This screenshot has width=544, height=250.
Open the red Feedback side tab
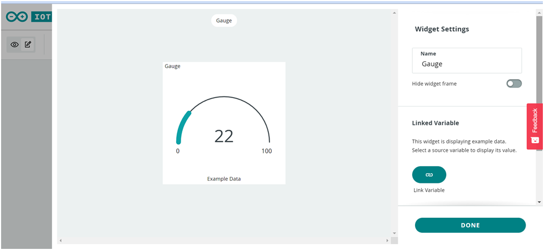pos(535,126)
